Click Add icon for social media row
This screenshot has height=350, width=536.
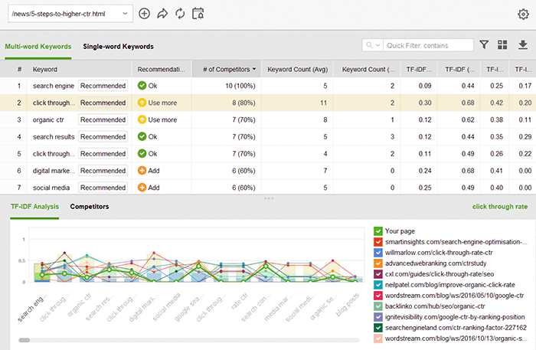pyautogui.click(x=142, y=188)
